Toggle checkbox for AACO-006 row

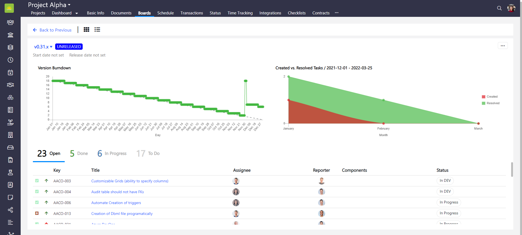pos(37,202)
